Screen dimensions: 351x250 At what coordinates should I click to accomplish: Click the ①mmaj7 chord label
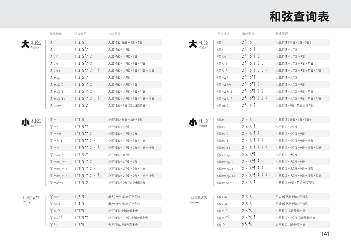pyautogui.click(x=56, y=155)
